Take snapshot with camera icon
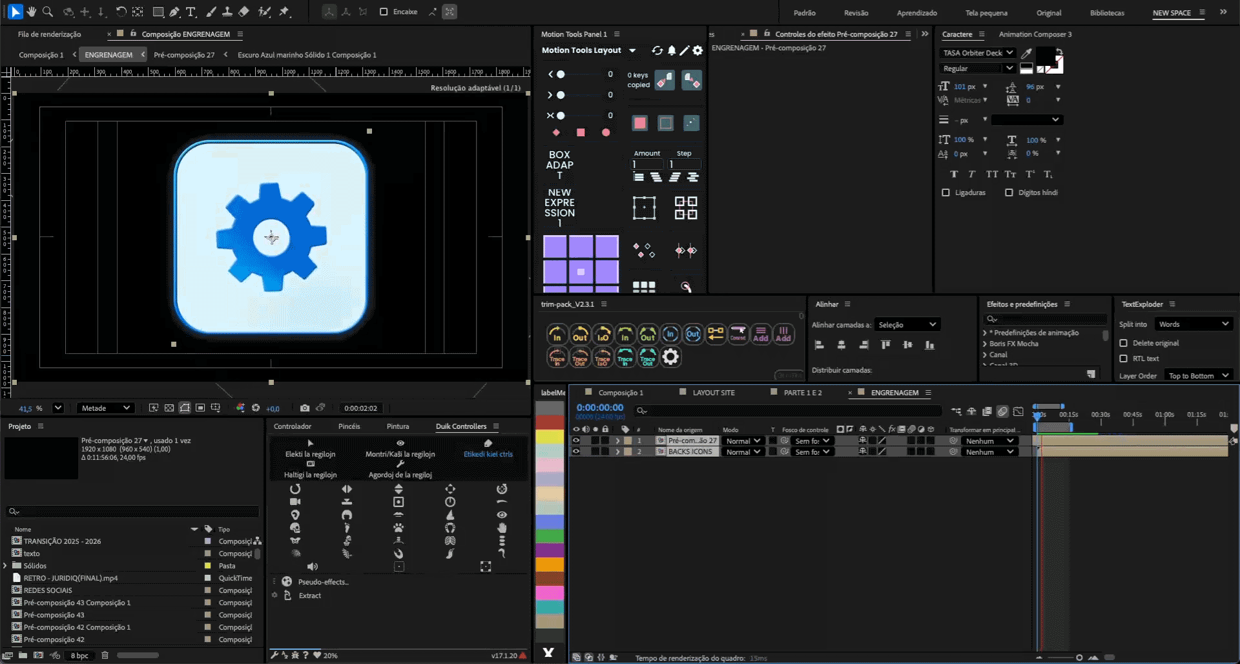1240x664 pixels. (305, 408)
